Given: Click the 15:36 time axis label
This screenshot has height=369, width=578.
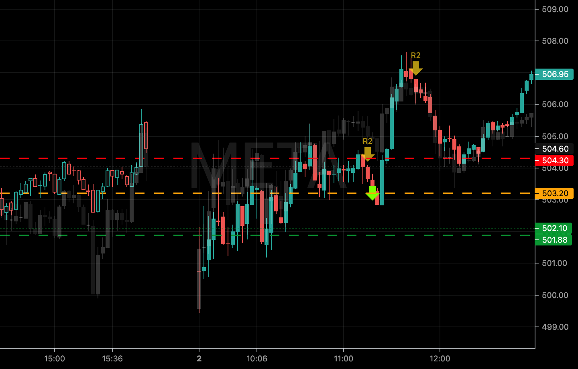Looking at the screenshot, I should (x=112, y=359).
